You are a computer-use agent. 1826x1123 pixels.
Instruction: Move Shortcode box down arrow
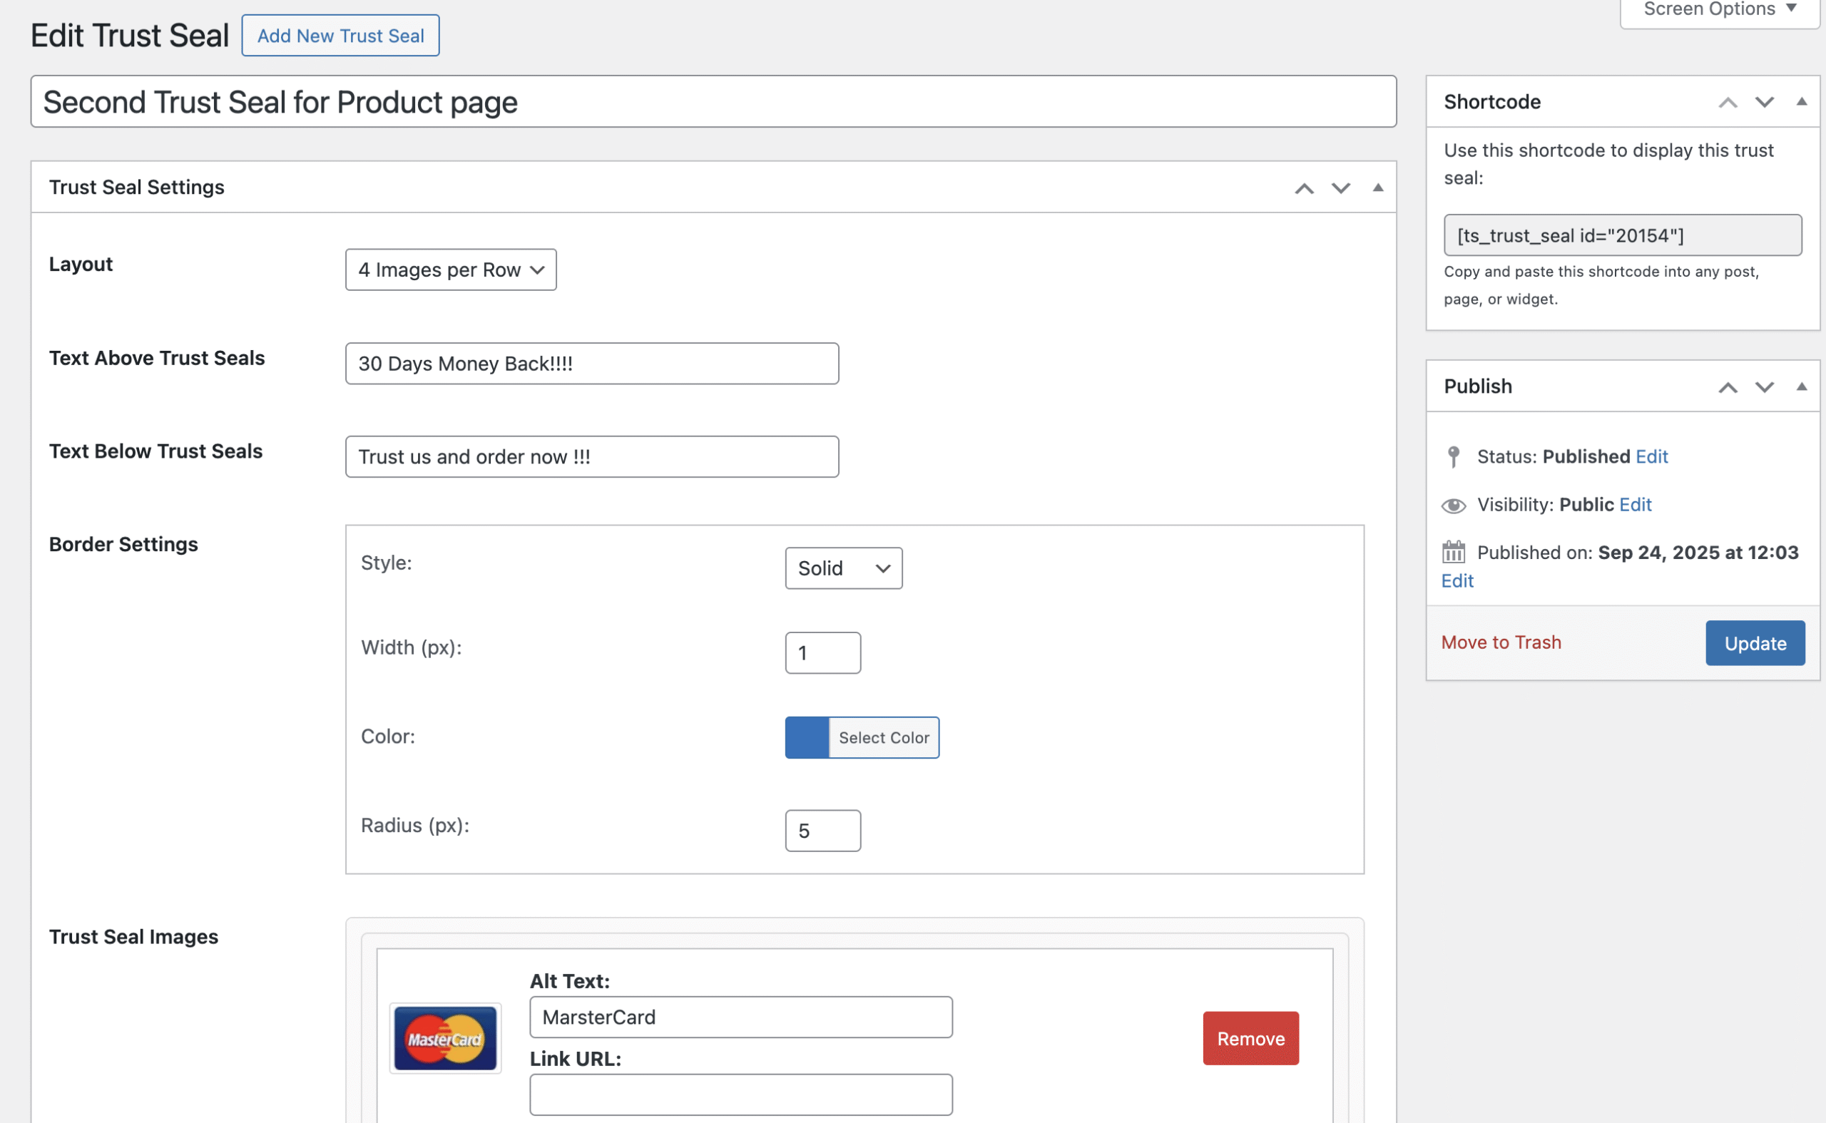tap(1764, 103)
